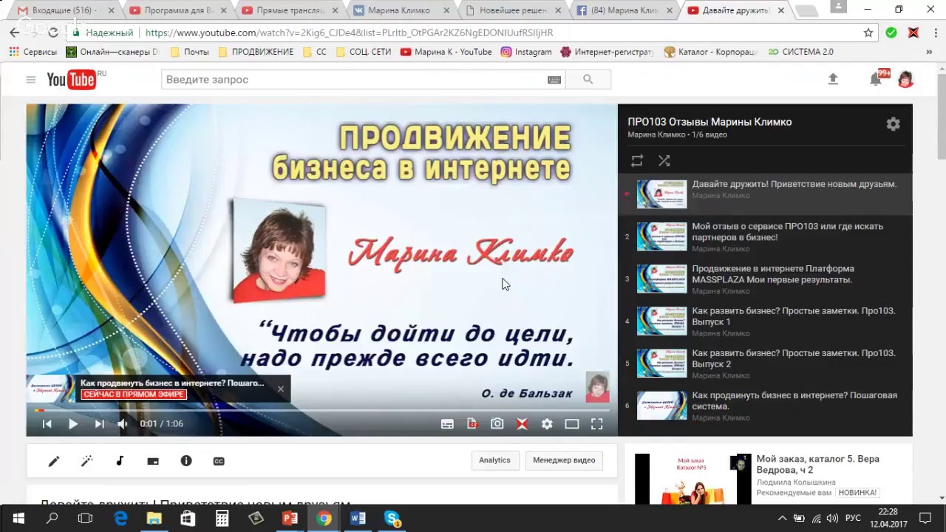Switch to 'Новейшее решен' tab

click(513, 10)
